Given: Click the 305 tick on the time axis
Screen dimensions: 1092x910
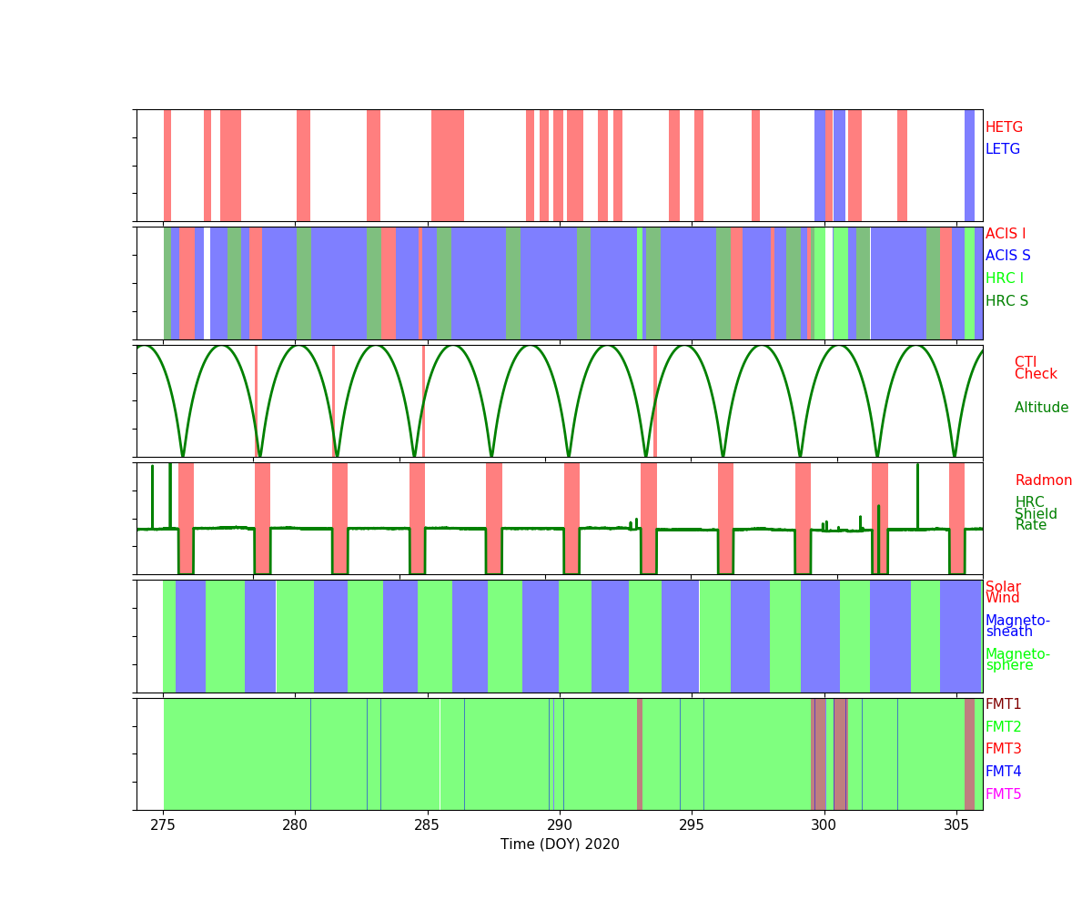Looking at the screenshot, I should pyautogui.click(x=955, y=824).
